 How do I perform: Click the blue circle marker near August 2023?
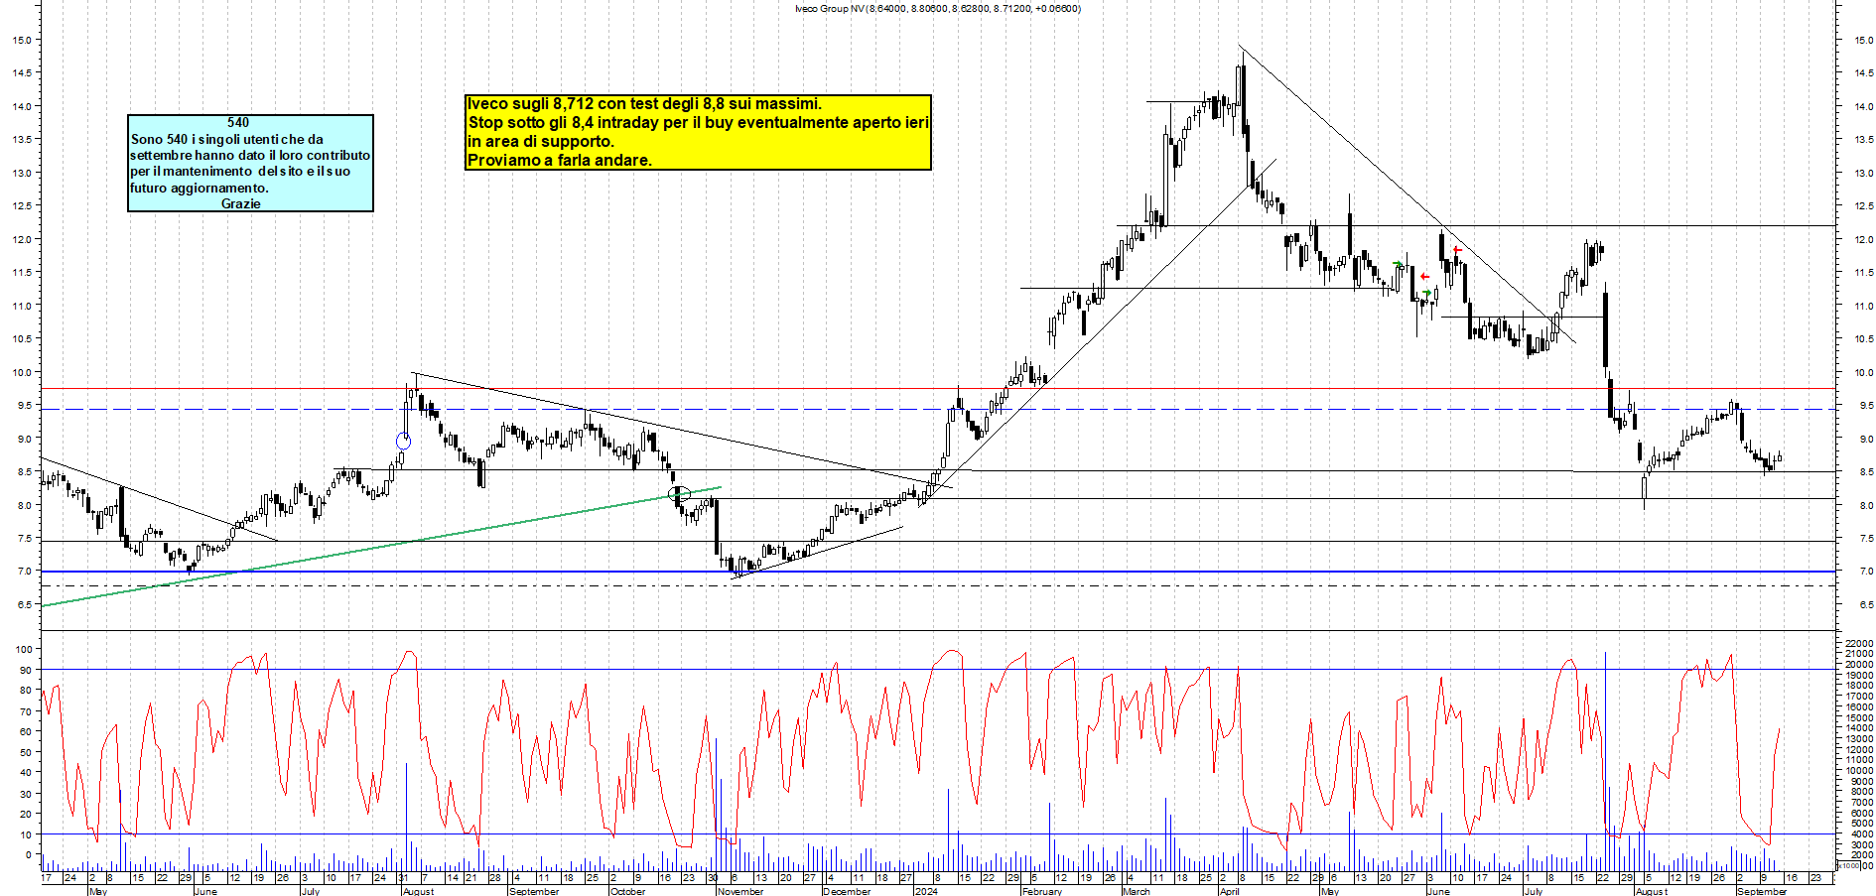click(x=403, y=441)
